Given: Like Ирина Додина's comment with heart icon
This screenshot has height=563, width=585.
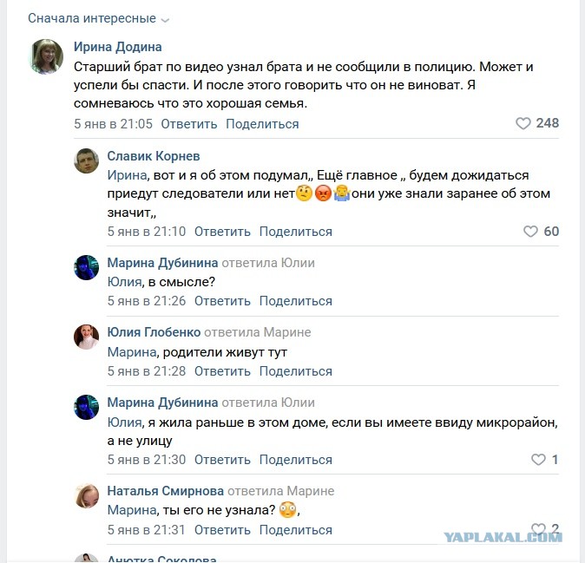Looking at the screenshot, I should [x=523, y=123].
